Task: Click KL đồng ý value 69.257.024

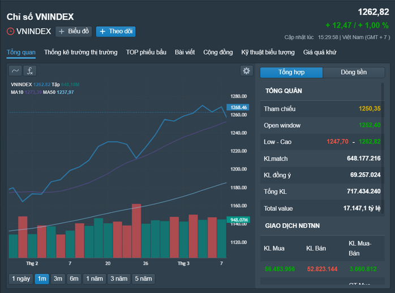Action: [x=365, y=175]
